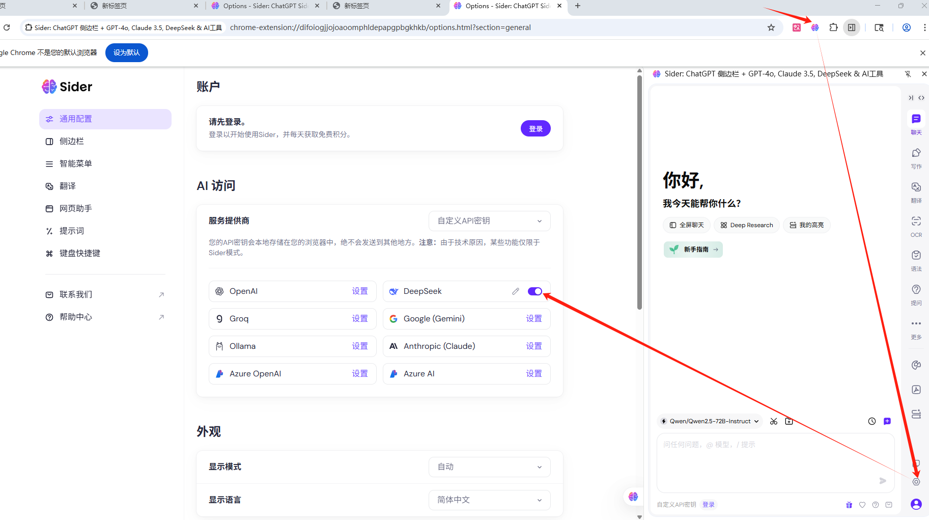929x520 pixels.
Task: Toggle the DeepSeek provider switch off
Action: click(x=535, y=291)
